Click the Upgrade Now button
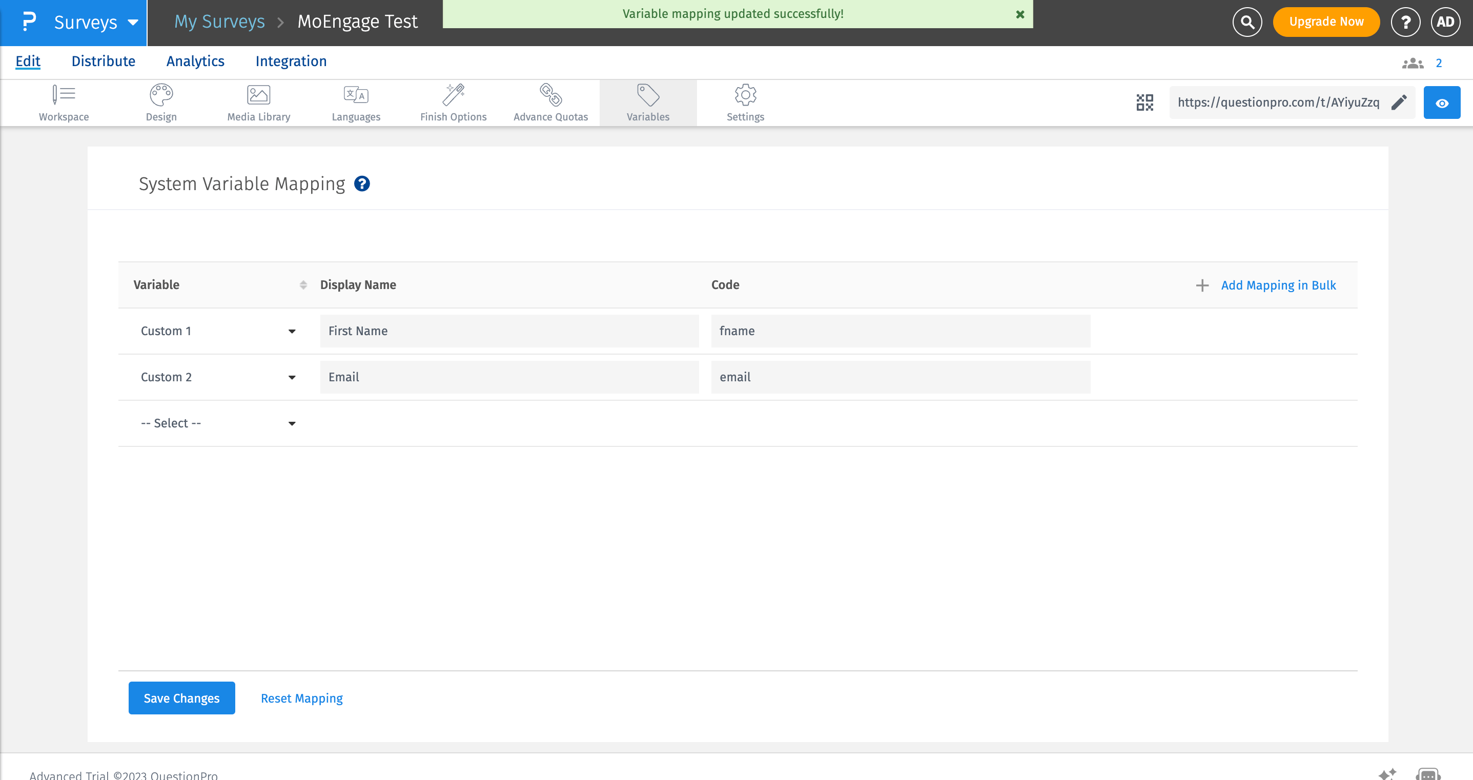Viewport: 1473px width, 780px height. tap(1326, 22)
